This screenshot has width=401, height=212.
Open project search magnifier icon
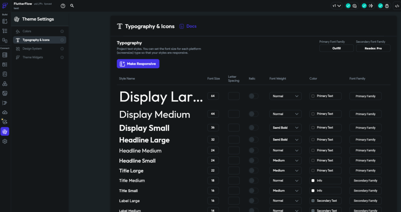[x=72, y=6]
